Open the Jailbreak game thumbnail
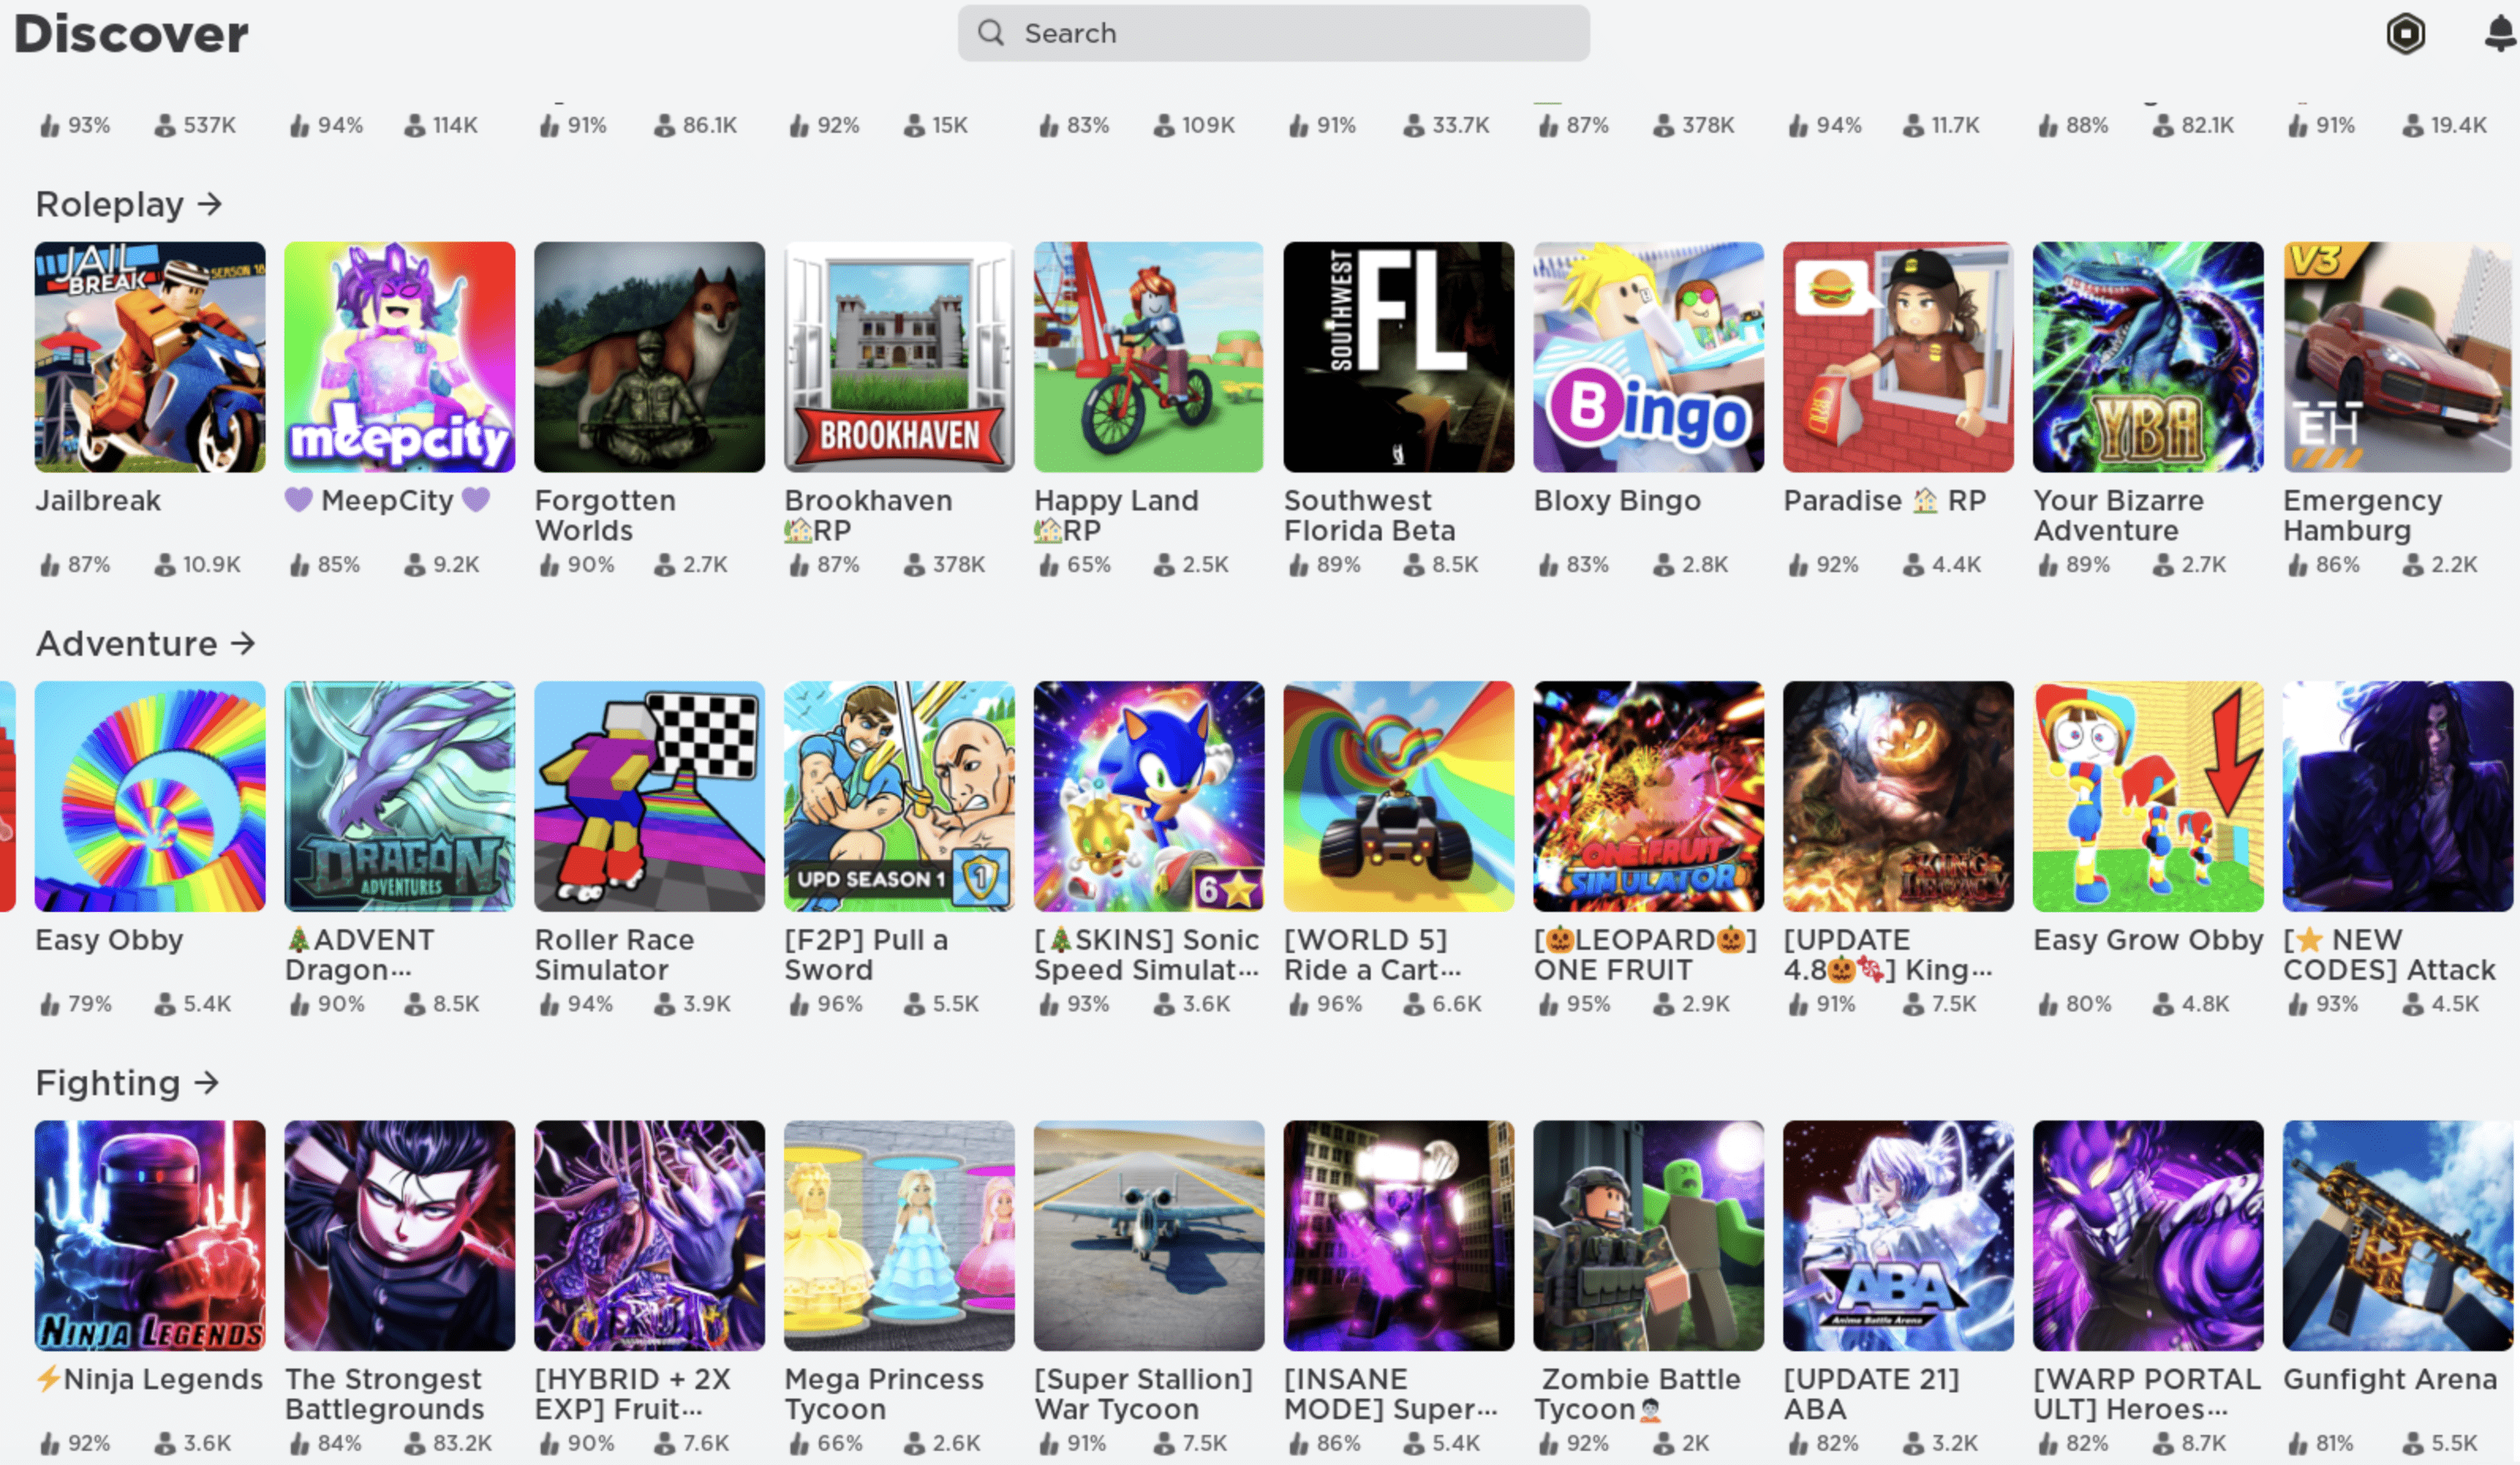2520x1465 pixels. (150, 356)
